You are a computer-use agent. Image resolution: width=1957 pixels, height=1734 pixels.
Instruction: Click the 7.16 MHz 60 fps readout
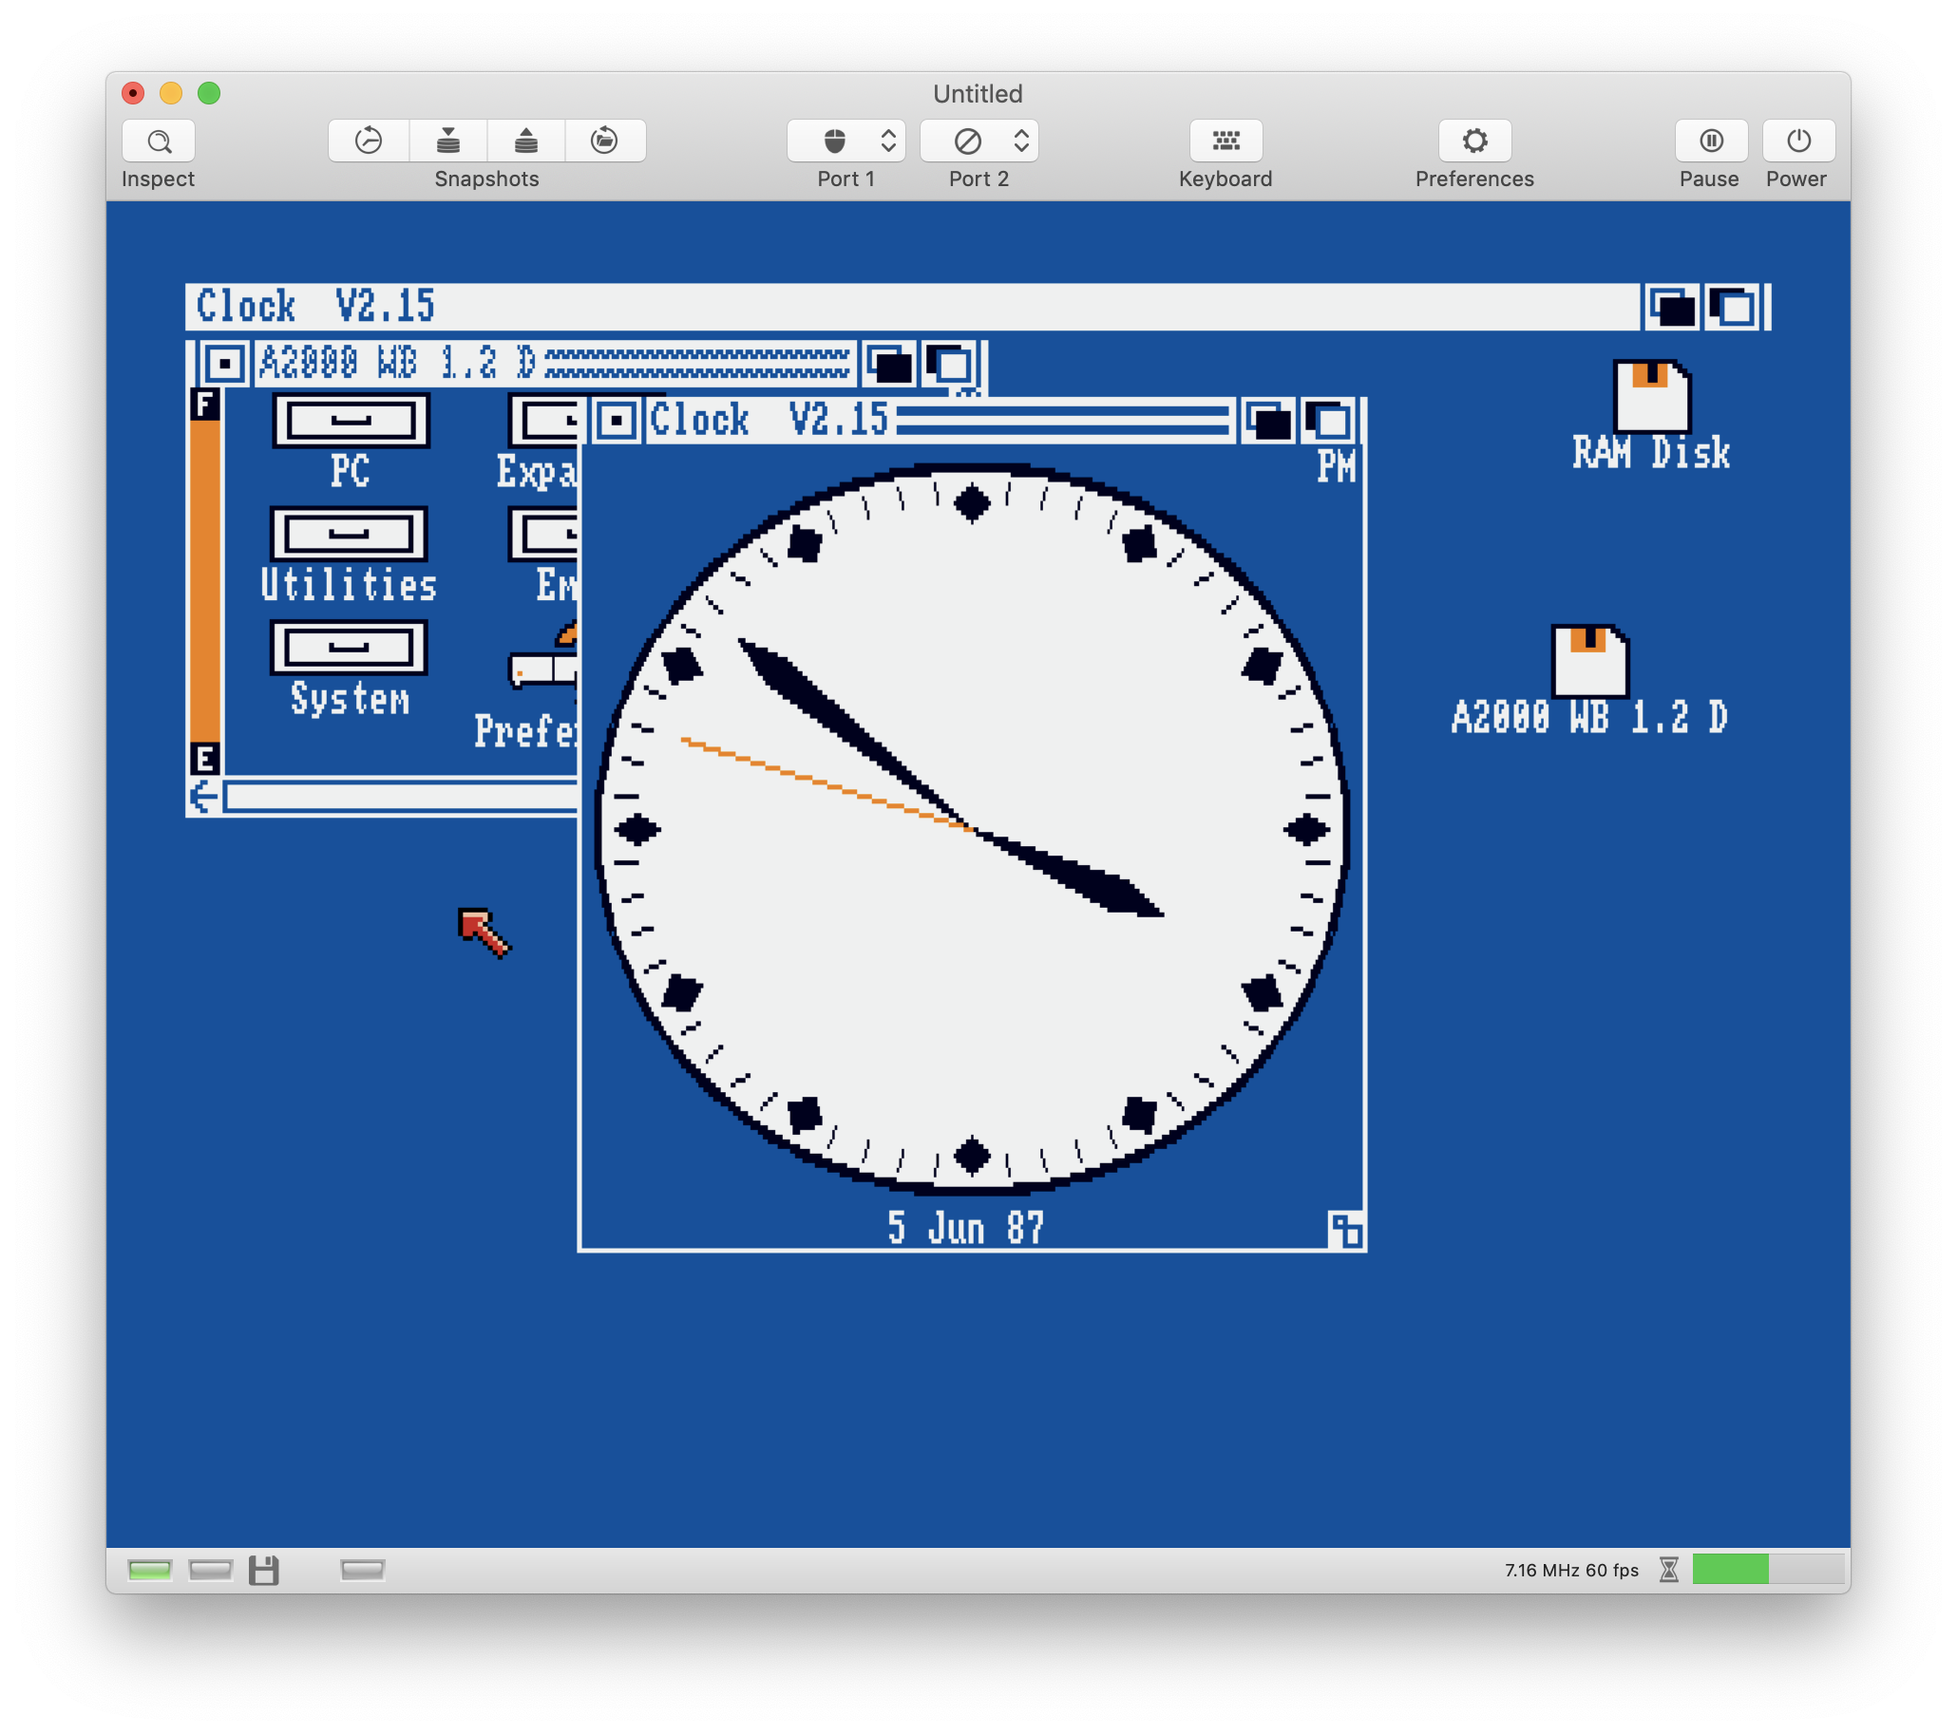[1571, 1570]
